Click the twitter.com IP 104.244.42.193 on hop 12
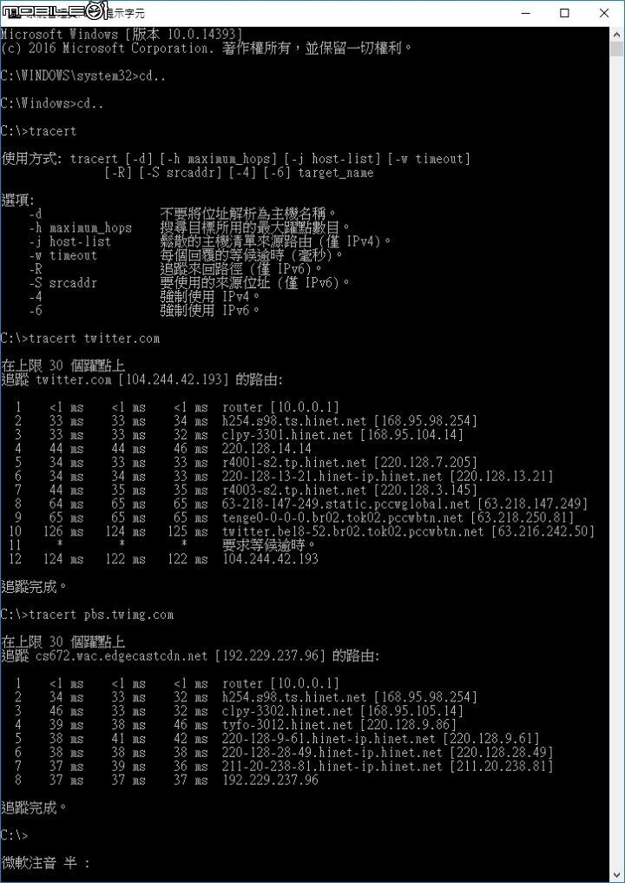 tap(270, 559)
